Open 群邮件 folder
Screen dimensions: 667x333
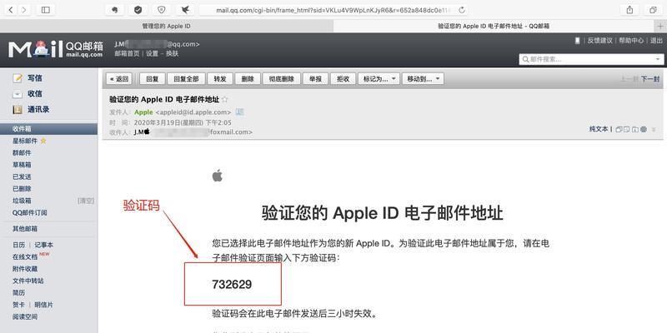[x=22, y=152]
